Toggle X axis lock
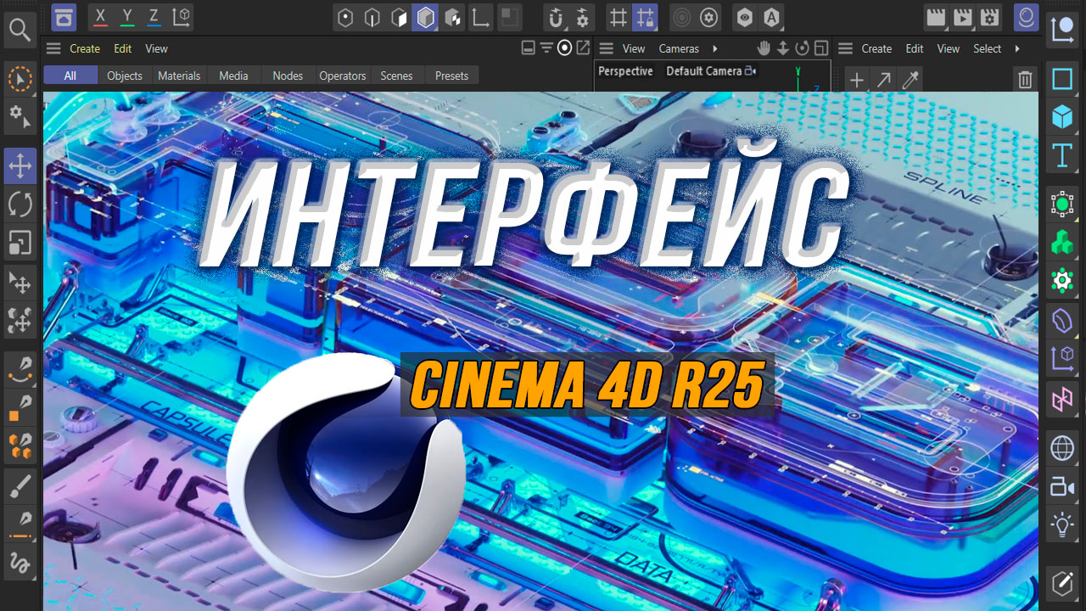Viewport: 1086px width, 611px height. (100, 16)
